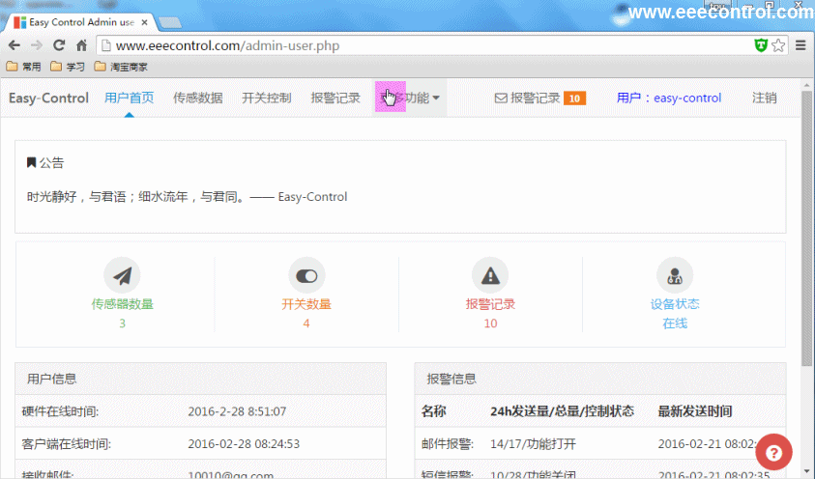Click the 名称 column header
Screen dimensions: 815x479
pos(433,411)
